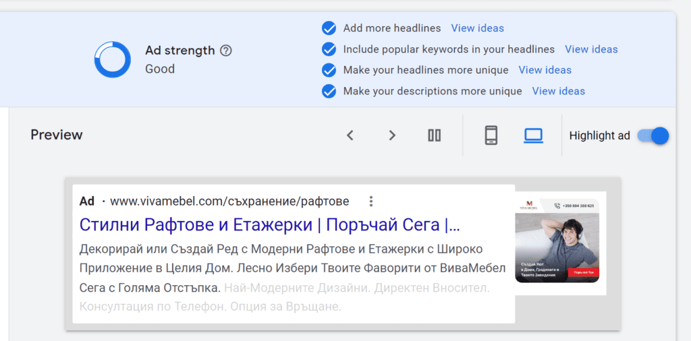Open View ideas for popular keywords

click(591, 49)
